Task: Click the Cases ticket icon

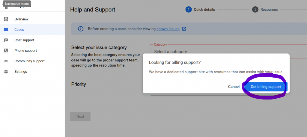Action: tap(6, 30)
